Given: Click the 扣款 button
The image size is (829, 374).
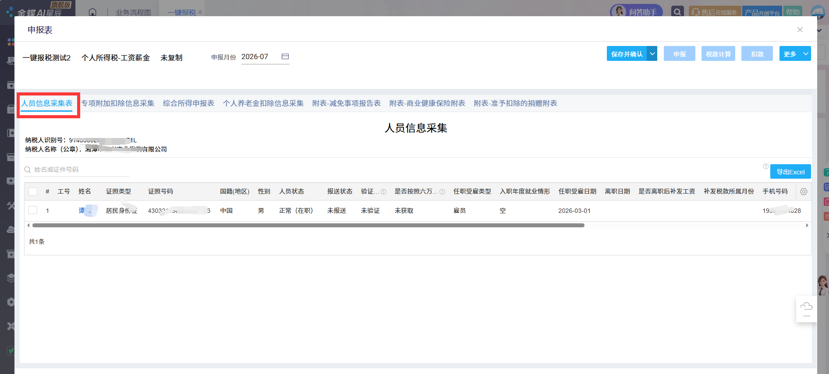Looking at the screenshot, I should (x=757, y=54).
